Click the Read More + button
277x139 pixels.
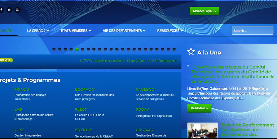pyautogui.click(x=199, y=108)
